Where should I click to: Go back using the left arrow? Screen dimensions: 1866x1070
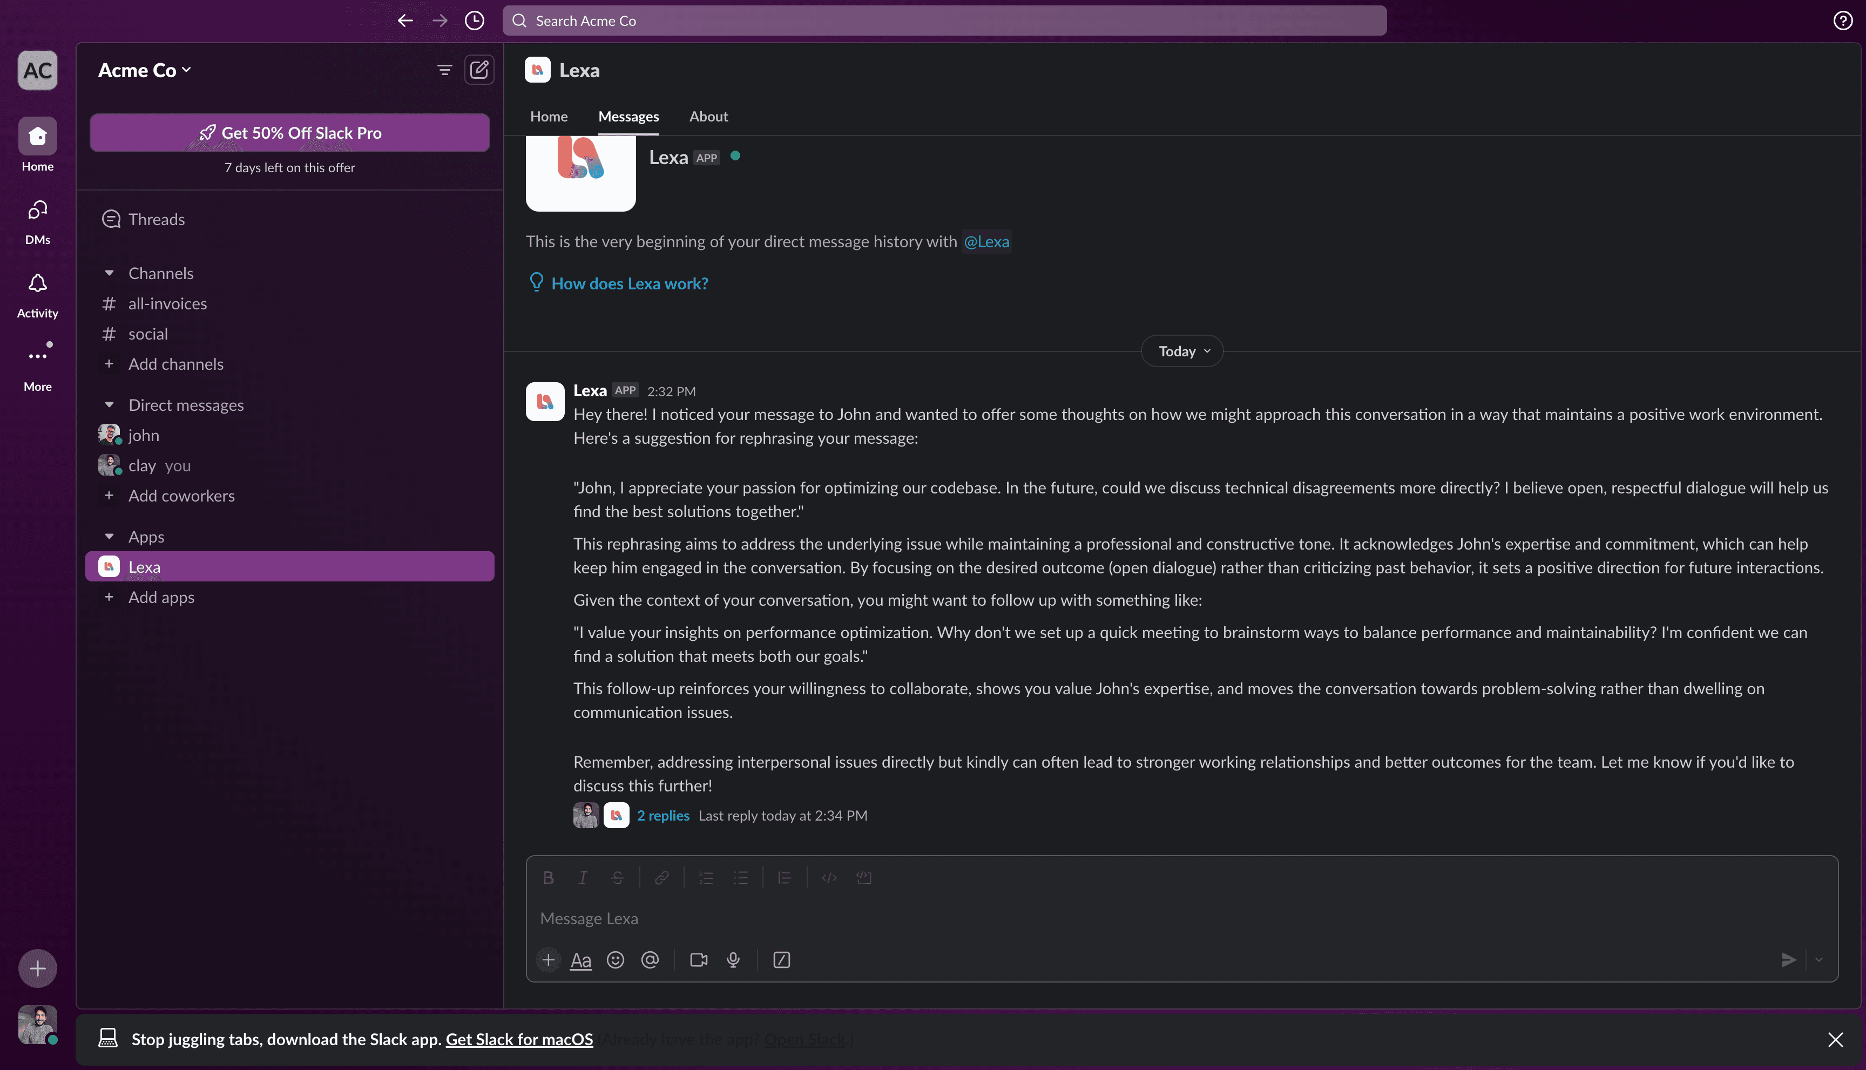coord(405,21)
